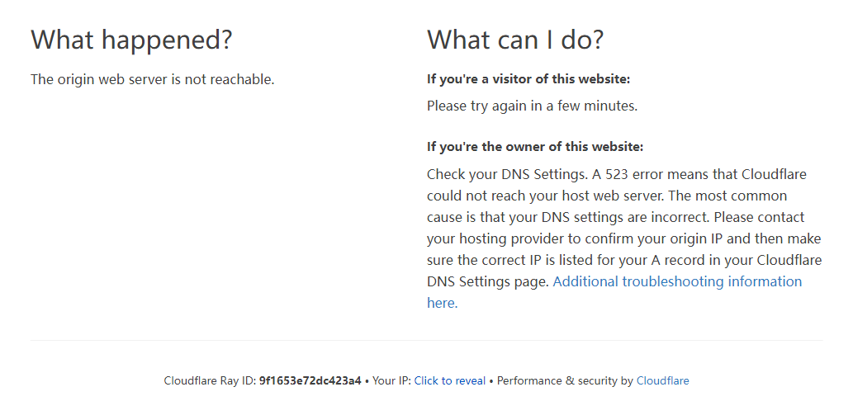The width and height of the screenshot is (853, 420).
Task: Click "If you're the owner of this website" label
Action: [534, 147]
